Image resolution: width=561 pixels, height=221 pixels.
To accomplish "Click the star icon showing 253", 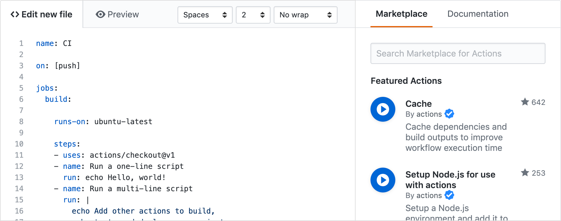I will (525, 173).
